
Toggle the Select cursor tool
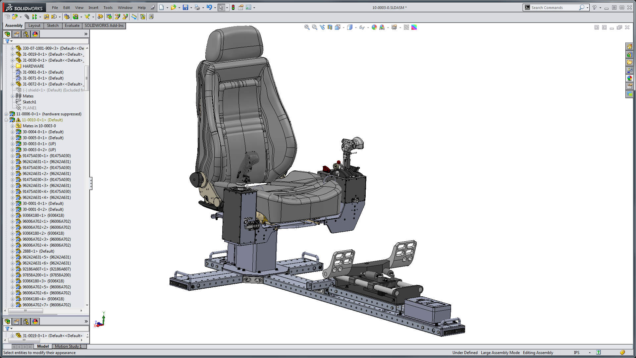tap(221, 7)
